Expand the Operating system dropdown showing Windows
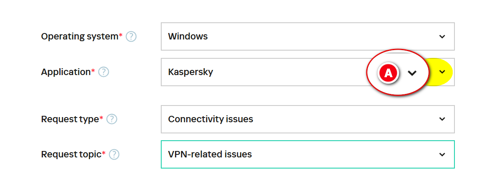 pos(308,36)
